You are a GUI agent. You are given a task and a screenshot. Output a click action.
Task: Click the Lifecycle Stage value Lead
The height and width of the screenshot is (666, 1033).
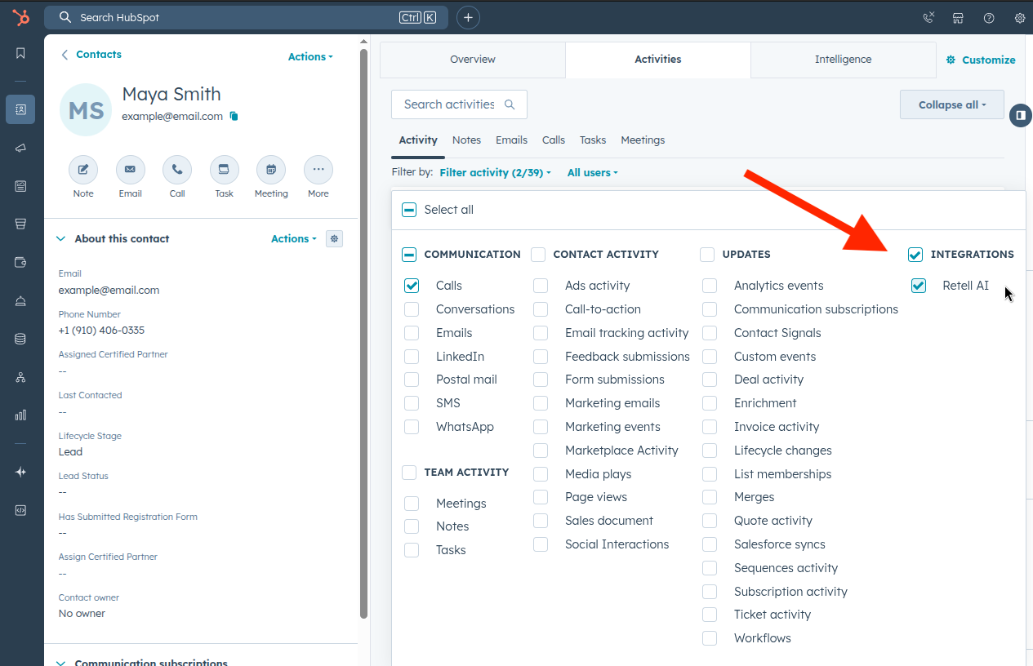tap(70, 452)
